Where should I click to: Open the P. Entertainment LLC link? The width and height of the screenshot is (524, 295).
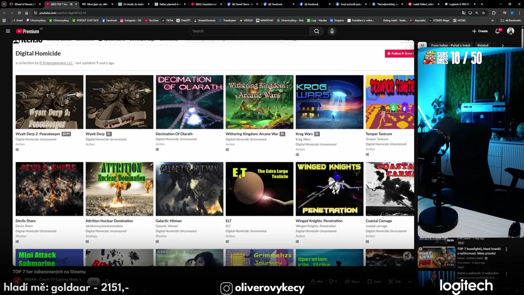tap(56, 63)
